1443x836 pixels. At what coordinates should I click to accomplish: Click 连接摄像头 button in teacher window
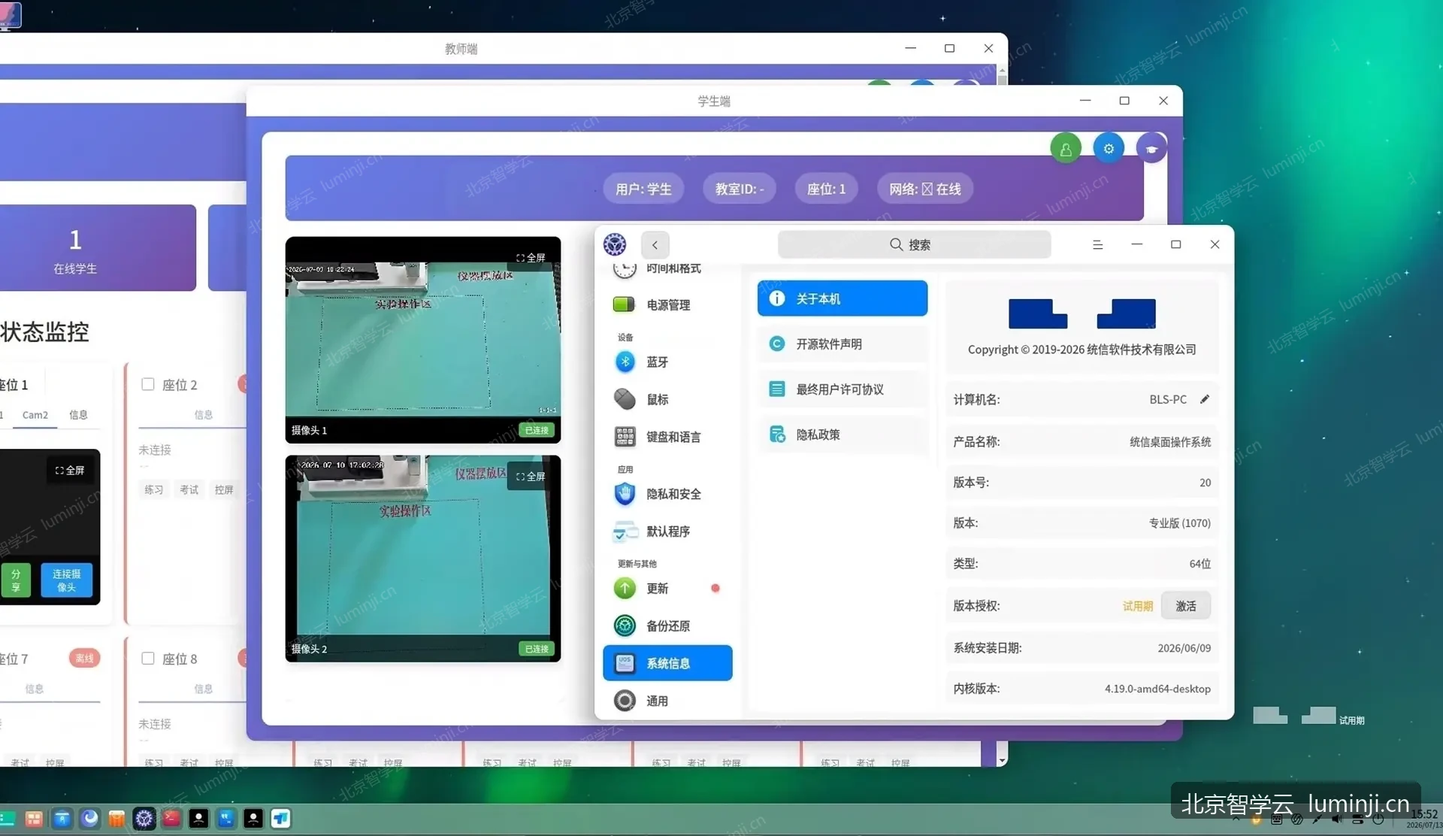(67, 580)
